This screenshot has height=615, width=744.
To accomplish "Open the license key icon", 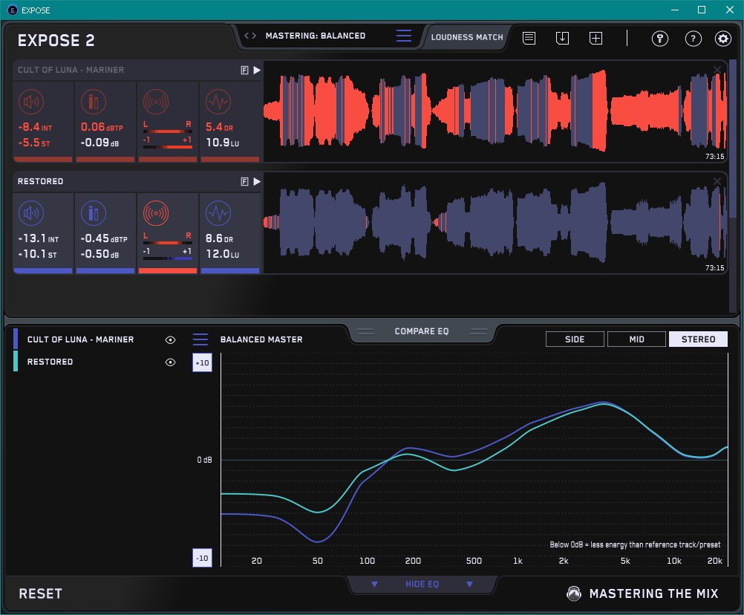I will tap(659, 39).
